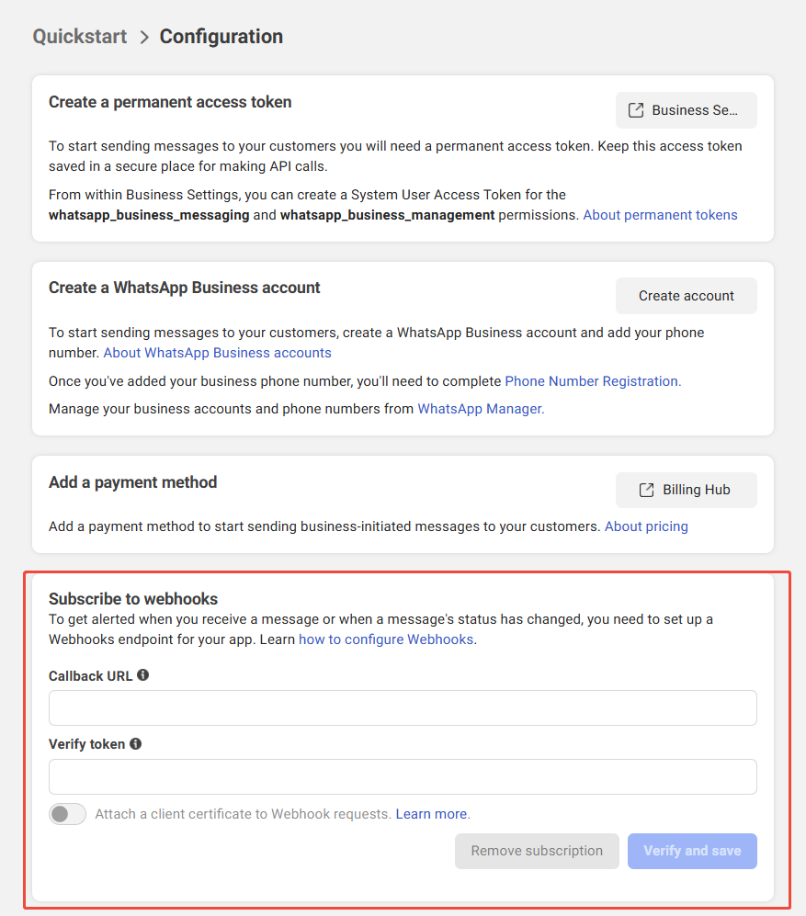Open Learn more about client certificates

pyautogui.click(x=430, y=814)
